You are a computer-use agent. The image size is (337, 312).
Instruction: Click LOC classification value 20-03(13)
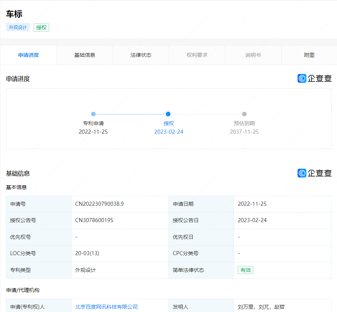87,253
